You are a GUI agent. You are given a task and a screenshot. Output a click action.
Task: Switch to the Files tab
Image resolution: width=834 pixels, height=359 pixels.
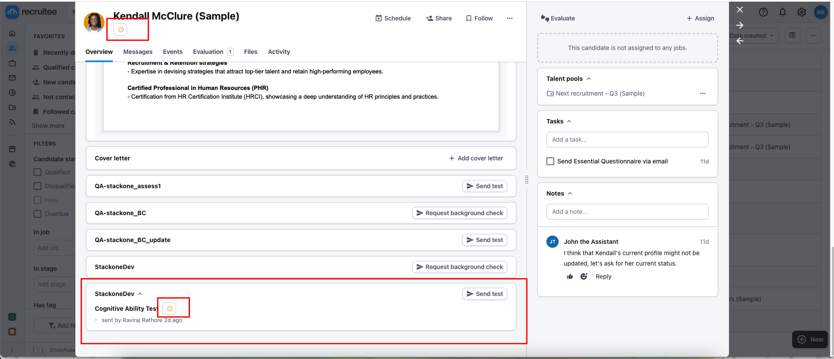(251, 52)
